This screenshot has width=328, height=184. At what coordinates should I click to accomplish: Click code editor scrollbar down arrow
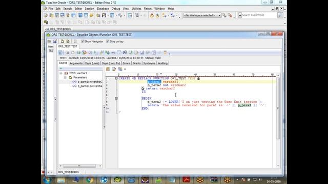pos(278,166)
